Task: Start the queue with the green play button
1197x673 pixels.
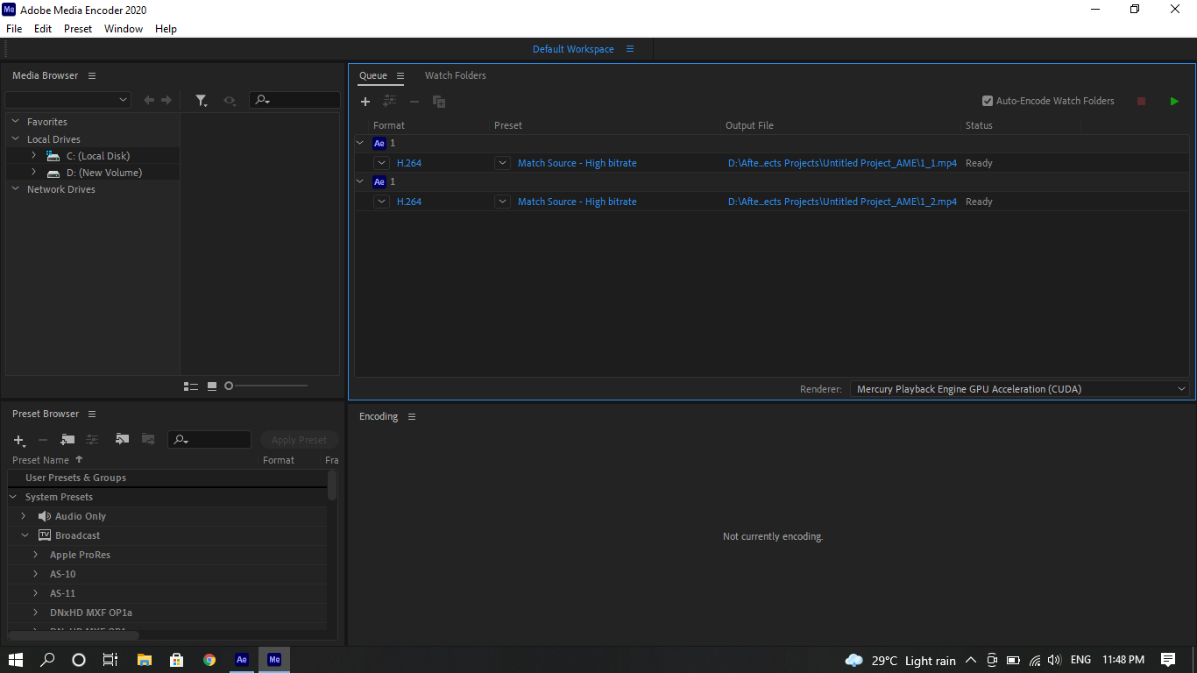Action: [x=1174, y=102]
